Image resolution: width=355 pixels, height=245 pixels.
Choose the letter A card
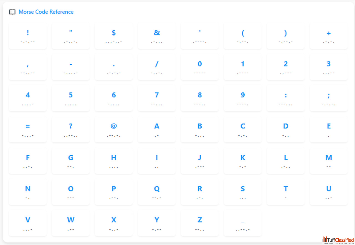[x=157, y=130]
